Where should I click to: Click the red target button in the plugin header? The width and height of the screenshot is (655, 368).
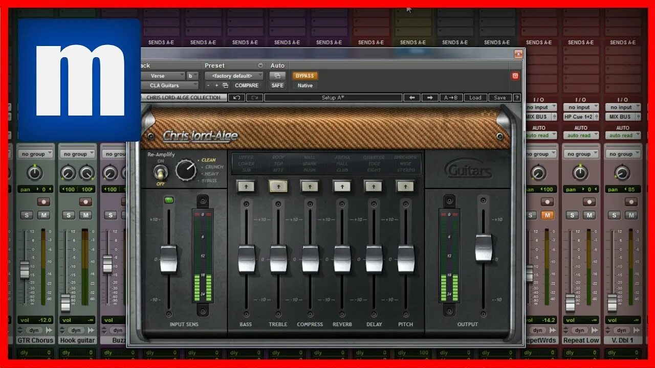pyautogui.click(x=515, y=76)
